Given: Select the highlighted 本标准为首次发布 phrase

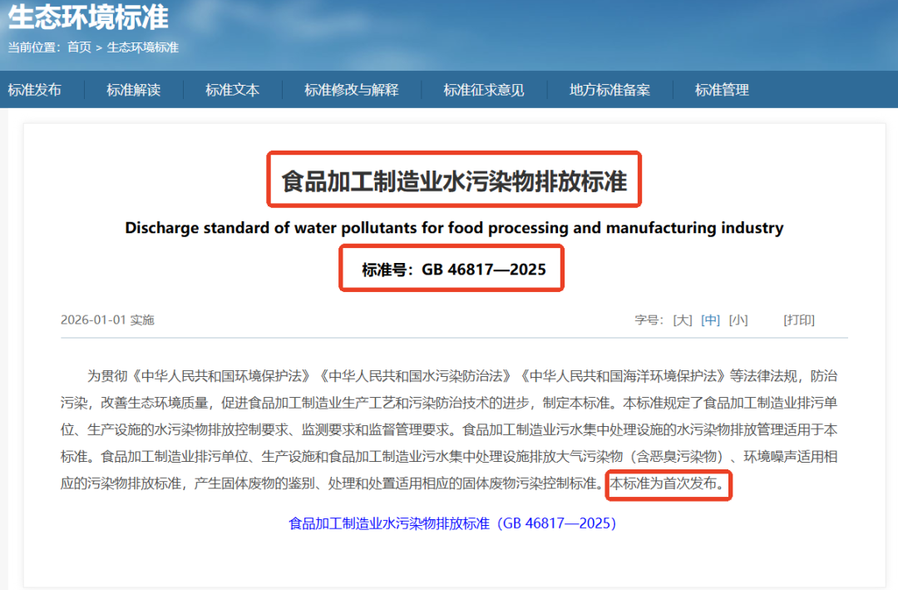Looking at the screenshot, I should pos(668,485).
